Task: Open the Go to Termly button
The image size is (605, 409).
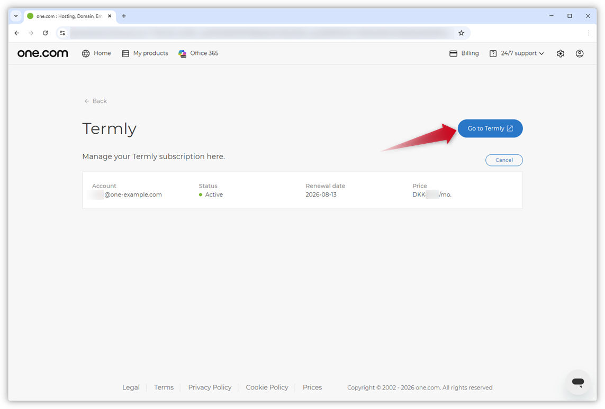Action: click(x=490, y=128)
